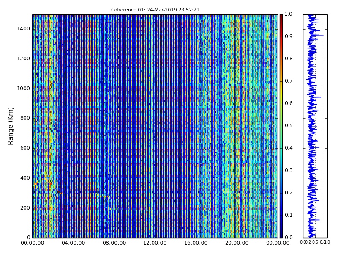The width and height of the screenshot is (338, 253).
Task: Click the 800 range tick label
Action: pyautogui.click(x=25, y=118)
